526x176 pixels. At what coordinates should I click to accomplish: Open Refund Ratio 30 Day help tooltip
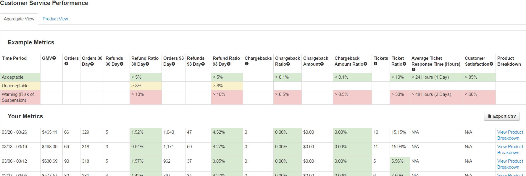click(x=147, y=64)
